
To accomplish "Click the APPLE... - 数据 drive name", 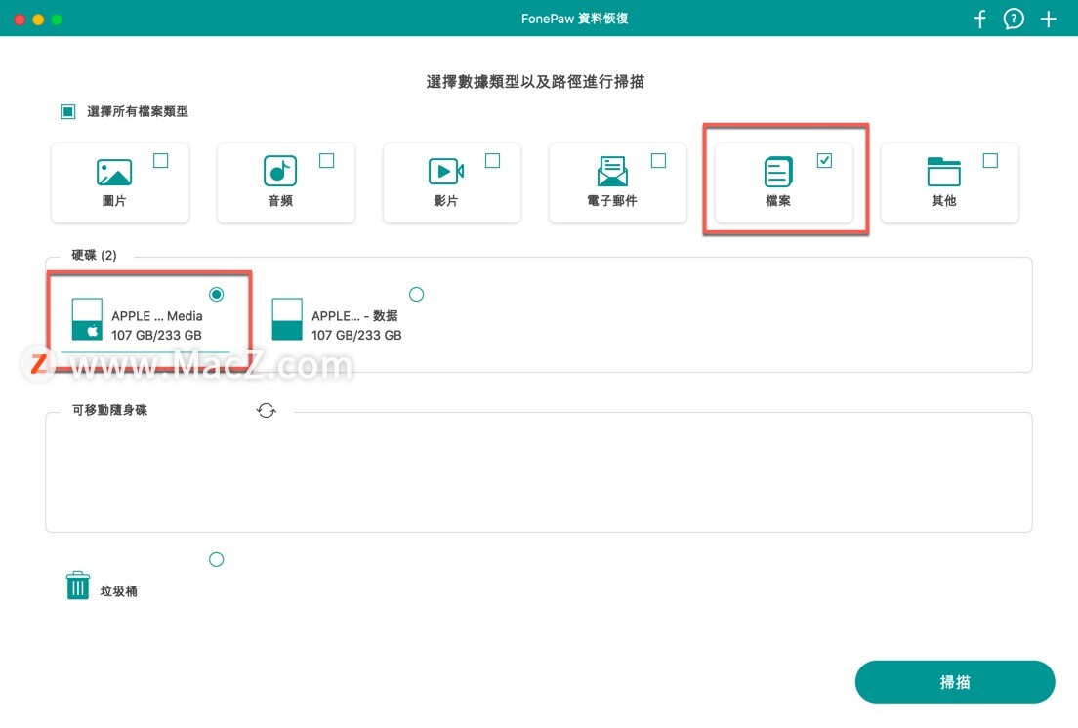I will point(354,316).
